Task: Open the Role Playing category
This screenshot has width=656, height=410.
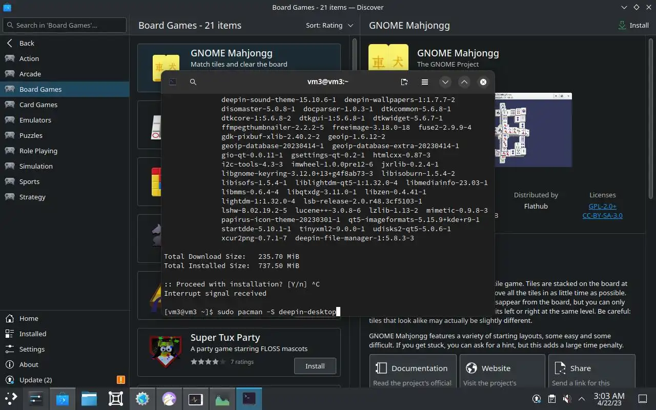Action: pyautogui.click(x=65, y=151)
